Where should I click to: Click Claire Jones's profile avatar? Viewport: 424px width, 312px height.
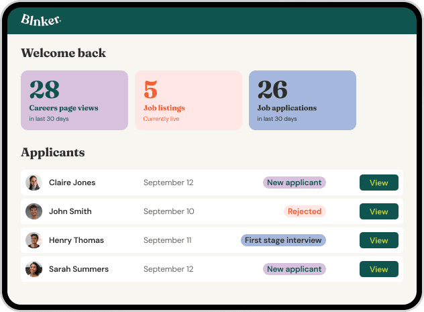[34, 183]
